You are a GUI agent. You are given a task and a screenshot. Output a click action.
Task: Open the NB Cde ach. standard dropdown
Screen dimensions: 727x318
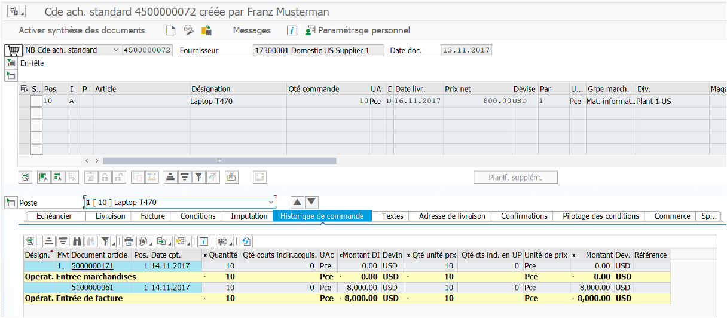click(x=115, y=50)
